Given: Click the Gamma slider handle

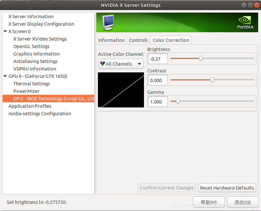Looking at the screenshot, I should point(178,101).
